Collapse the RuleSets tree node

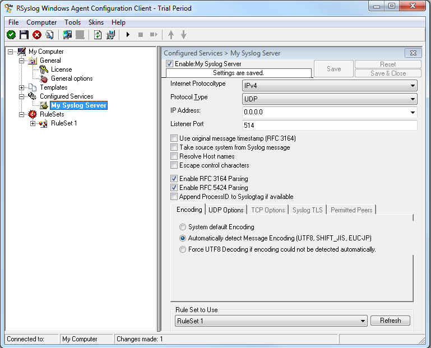21,114
